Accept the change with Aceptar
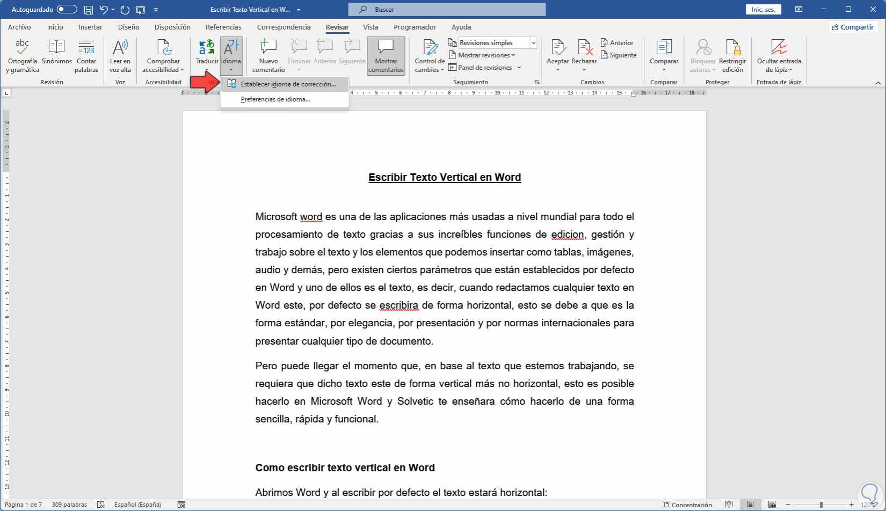The width and height of the screenshot is (886, 511). pyautogui.click(x=558, y=52)
